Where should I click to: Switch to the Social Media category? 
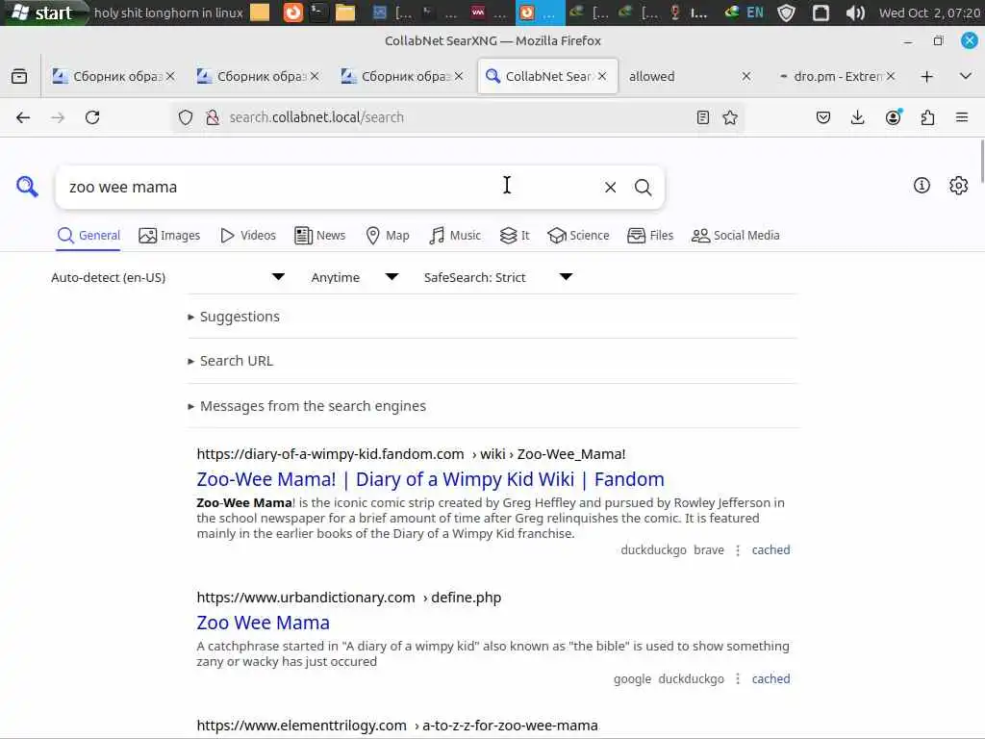[x=736, y=236]
